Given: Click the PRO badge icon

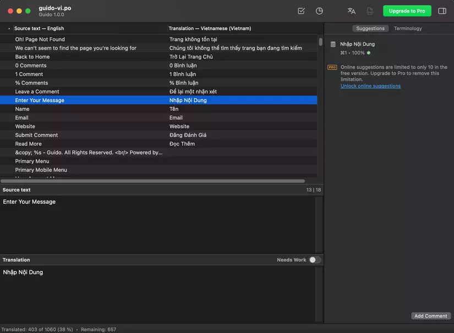Looking at the screenshot, I should (332, 68).
